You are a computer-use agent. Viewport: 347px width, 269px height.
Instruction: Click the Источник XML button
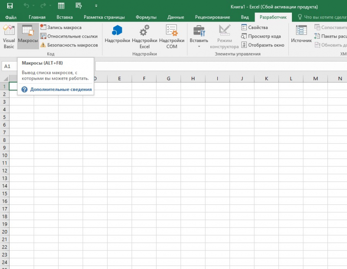pyautogui.click(x=301, y=35)
